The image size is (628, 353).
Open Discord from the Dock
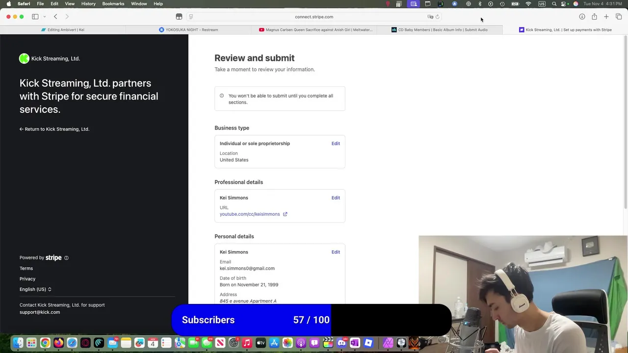click(341, 343)
